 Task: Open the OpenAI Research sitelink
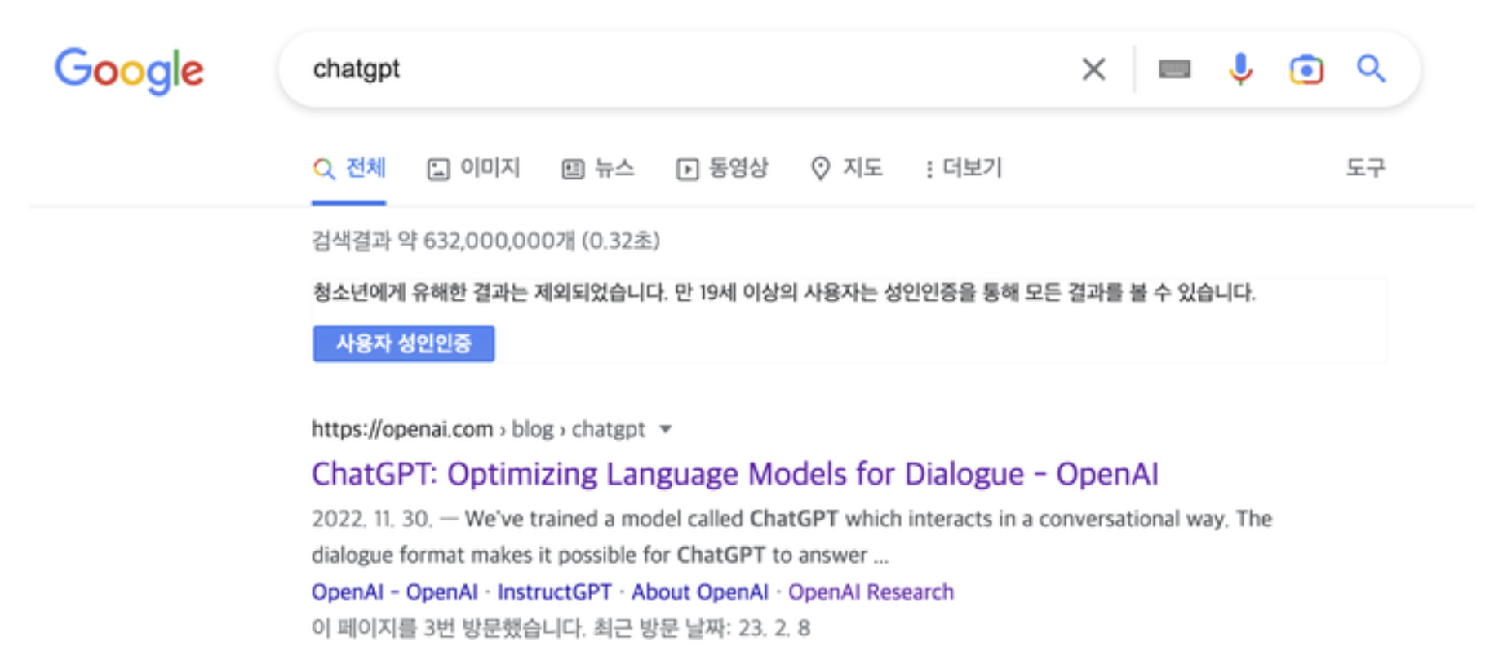871,591
